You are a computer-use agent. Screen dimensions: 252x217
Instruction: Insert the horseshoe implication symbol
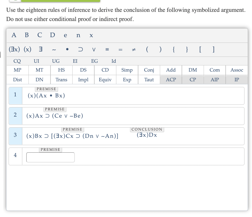point(81,49)
